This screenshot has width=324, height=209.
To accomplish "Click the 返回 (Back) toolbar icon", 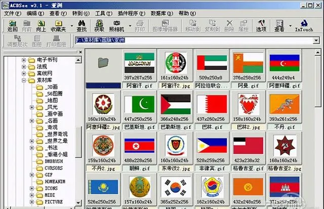I will [x=12, y=26].
